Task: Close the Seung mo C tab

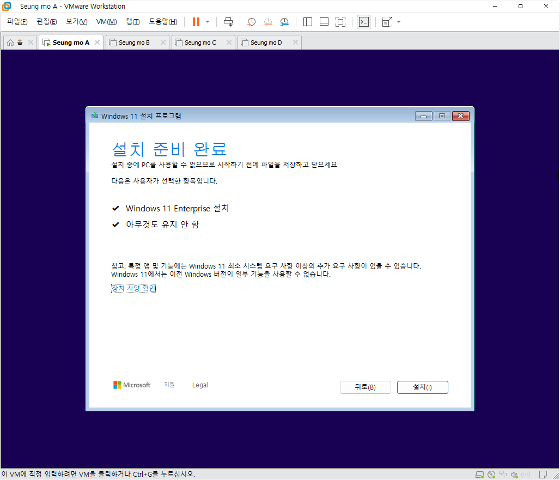Action: (x=229, y=42)
